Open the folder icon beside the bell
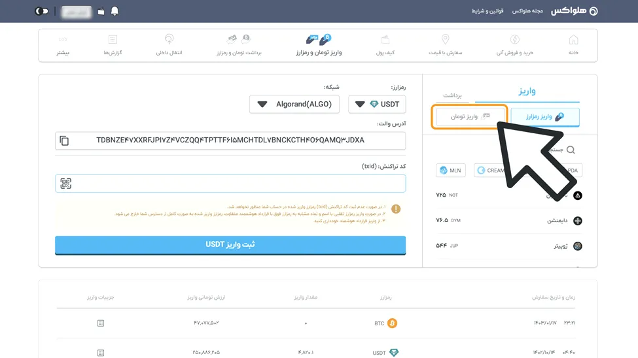 coord(101,11)
